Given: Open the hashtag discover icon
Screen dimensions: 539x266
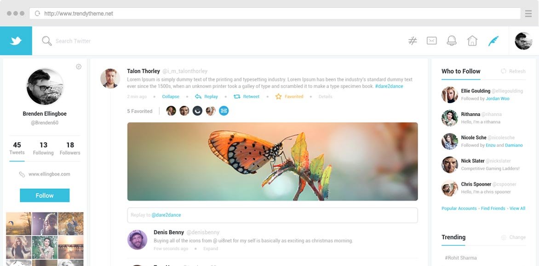Looking at the screenshot, I should pos(413,41).
